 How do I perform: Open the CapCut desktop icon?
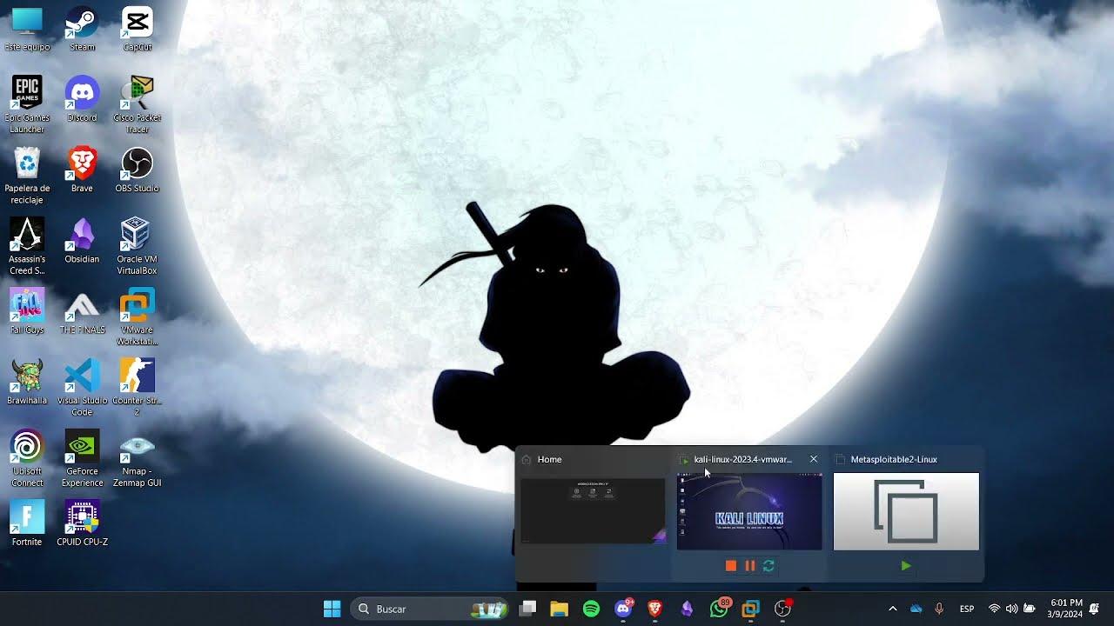pyautogui.click(x=138, y=29)
